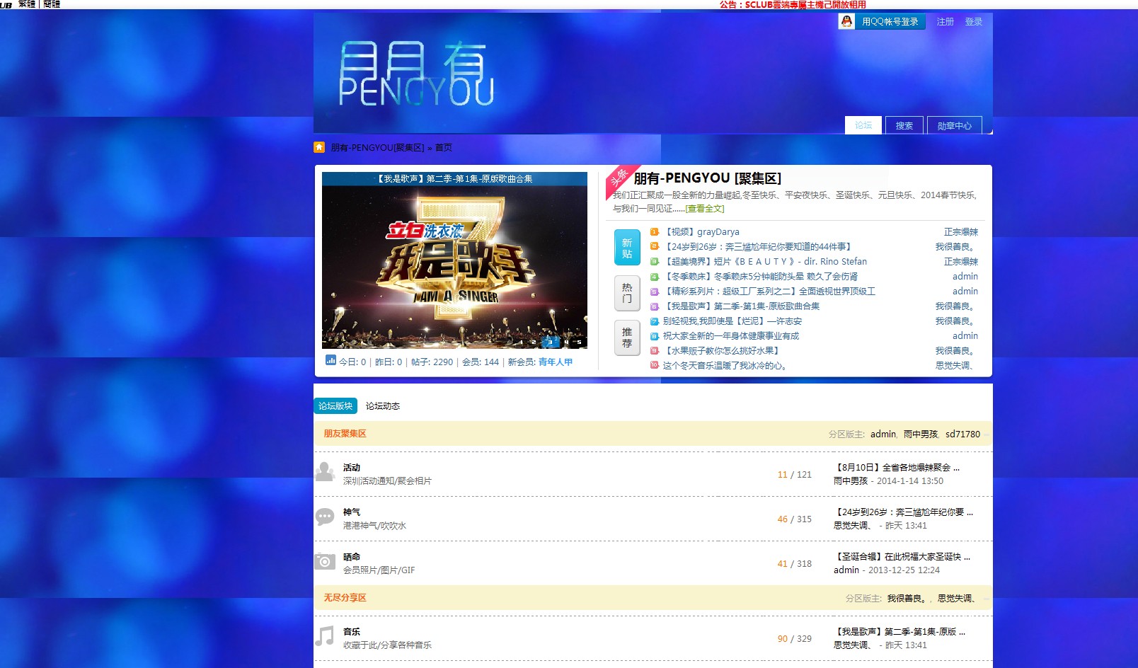Open moderator 雨中男孩 in 朋友聚集区 header
The width and height of the screenshot is (1138, 668).
921,434
